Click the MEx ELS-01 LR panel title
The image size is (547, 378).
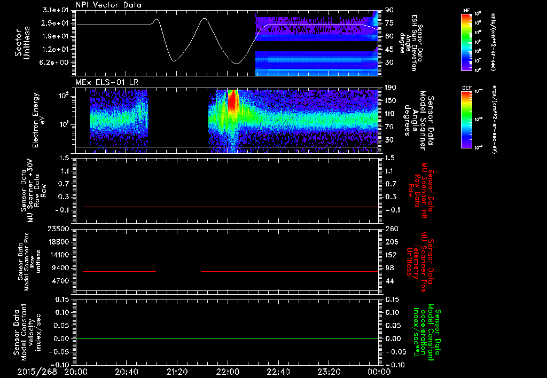point(107,83)
